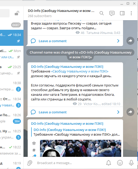Click the home icon left of the photo
This screenshot has width=138, height=169.
[x=34, y=143]
